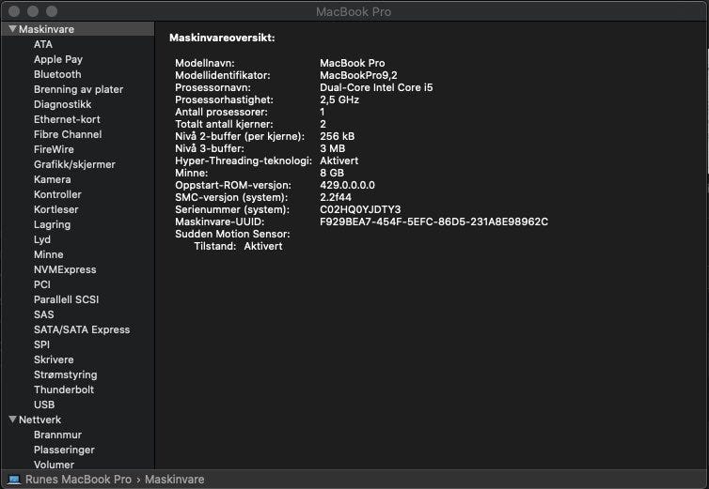Select SPI in the sidebar

pos(41,344)
